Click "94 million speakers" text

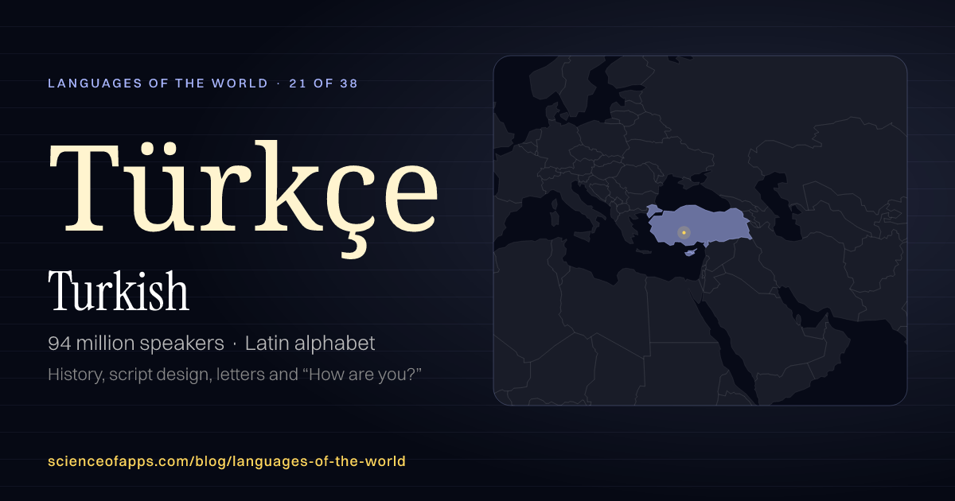click(136, 344)
